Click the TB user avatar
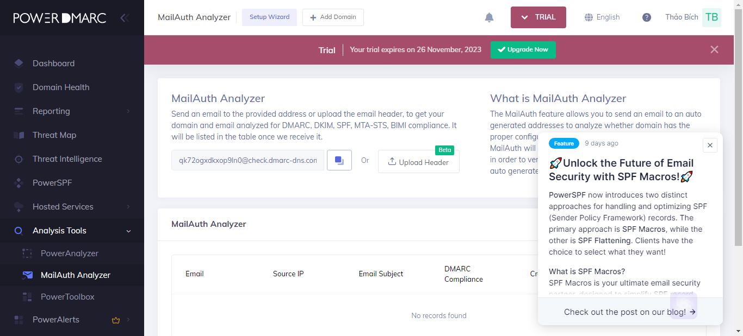 coord(711,17)
